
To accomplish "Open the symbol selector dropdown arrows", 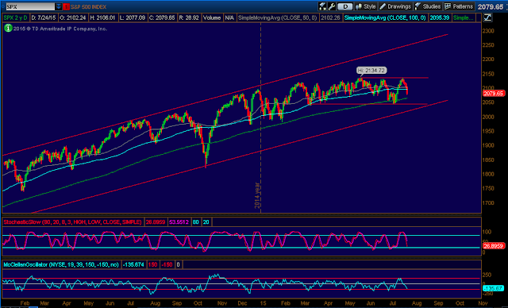I will click(59, 6).
